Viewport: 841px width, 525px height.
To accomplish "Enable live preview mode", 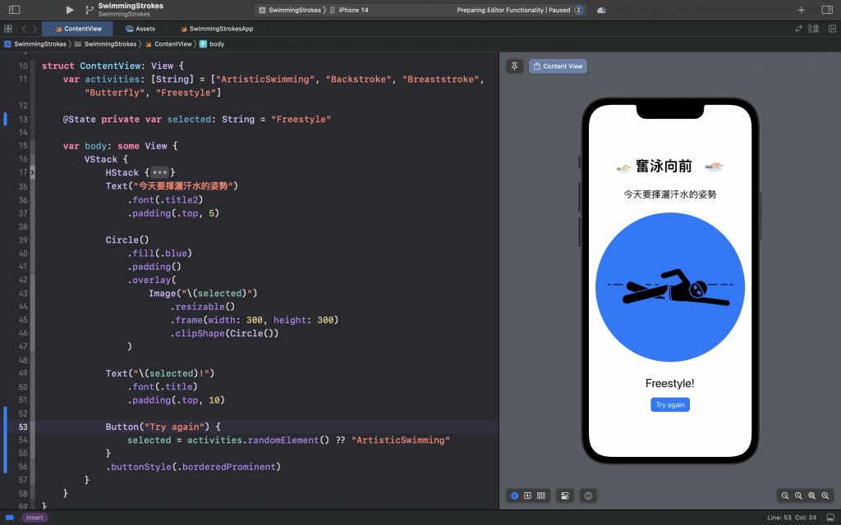I will [514, 495].
